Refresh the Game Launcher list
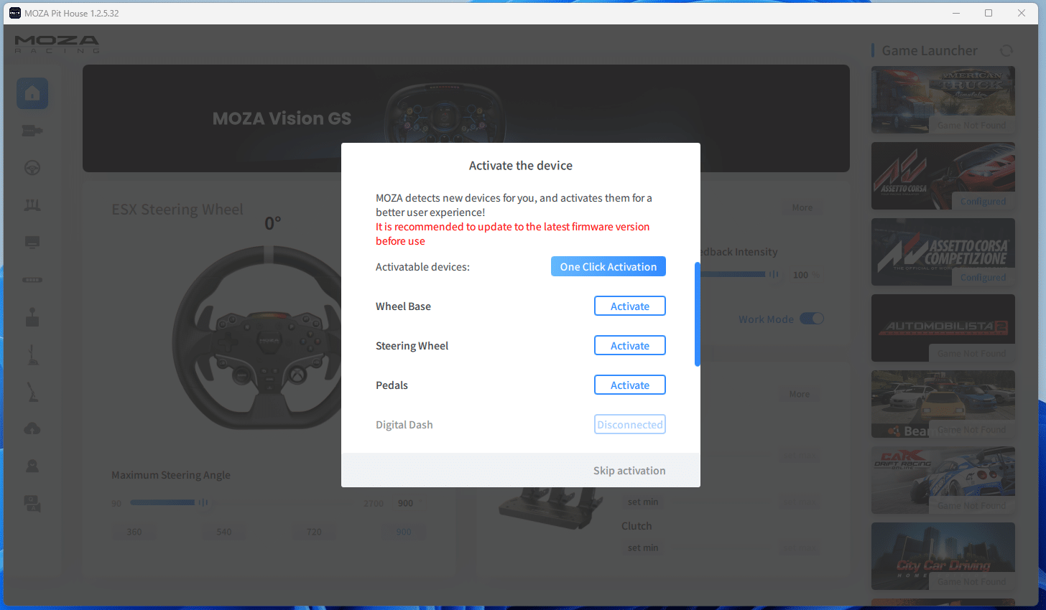Image resolution: width=1046 pixels, height=610 pixels. (1006, 50)
